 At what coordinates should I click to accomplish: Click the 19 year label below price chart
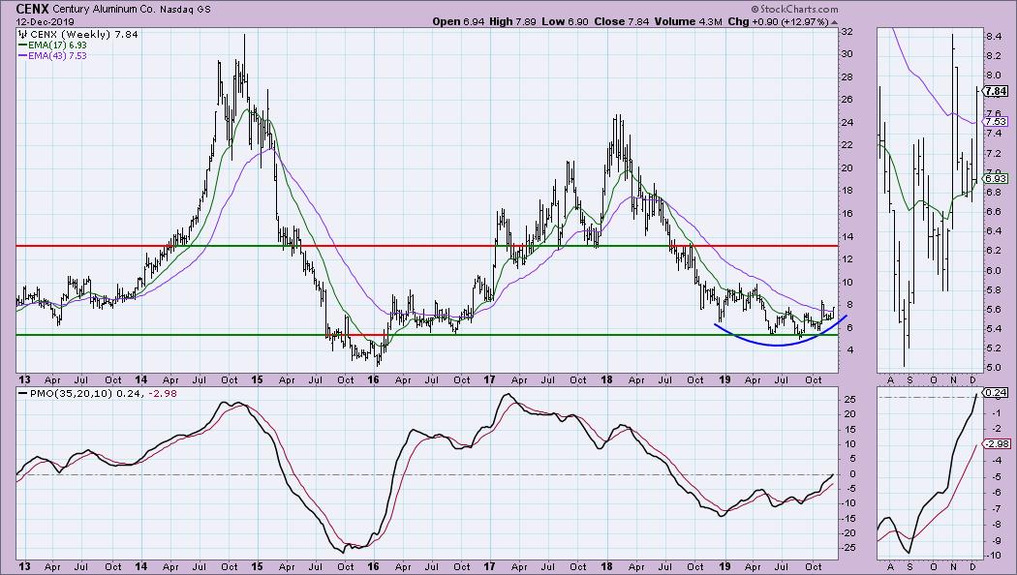[x=724, y=379]
